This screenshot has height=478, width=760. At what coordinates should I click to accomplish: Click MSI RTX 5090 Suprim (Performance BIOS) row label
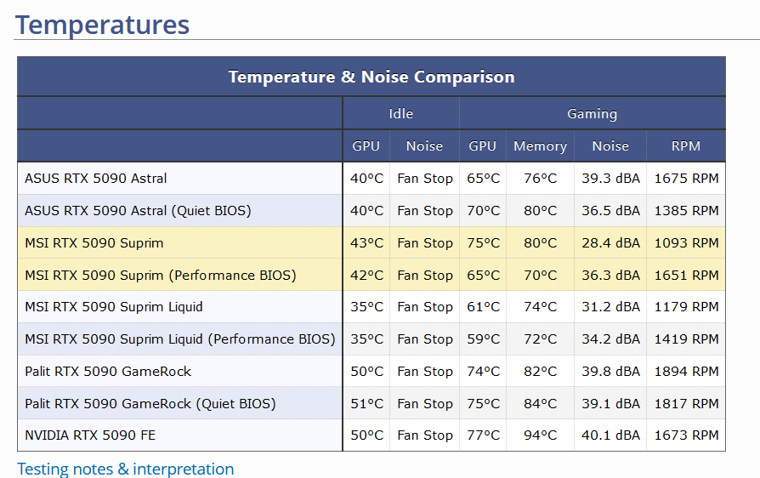coord(161,276)
